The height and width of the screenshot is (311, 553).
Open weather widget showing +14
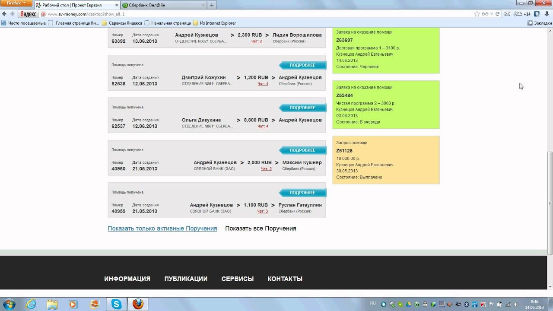pyautogui.click(x=523, y=14)
